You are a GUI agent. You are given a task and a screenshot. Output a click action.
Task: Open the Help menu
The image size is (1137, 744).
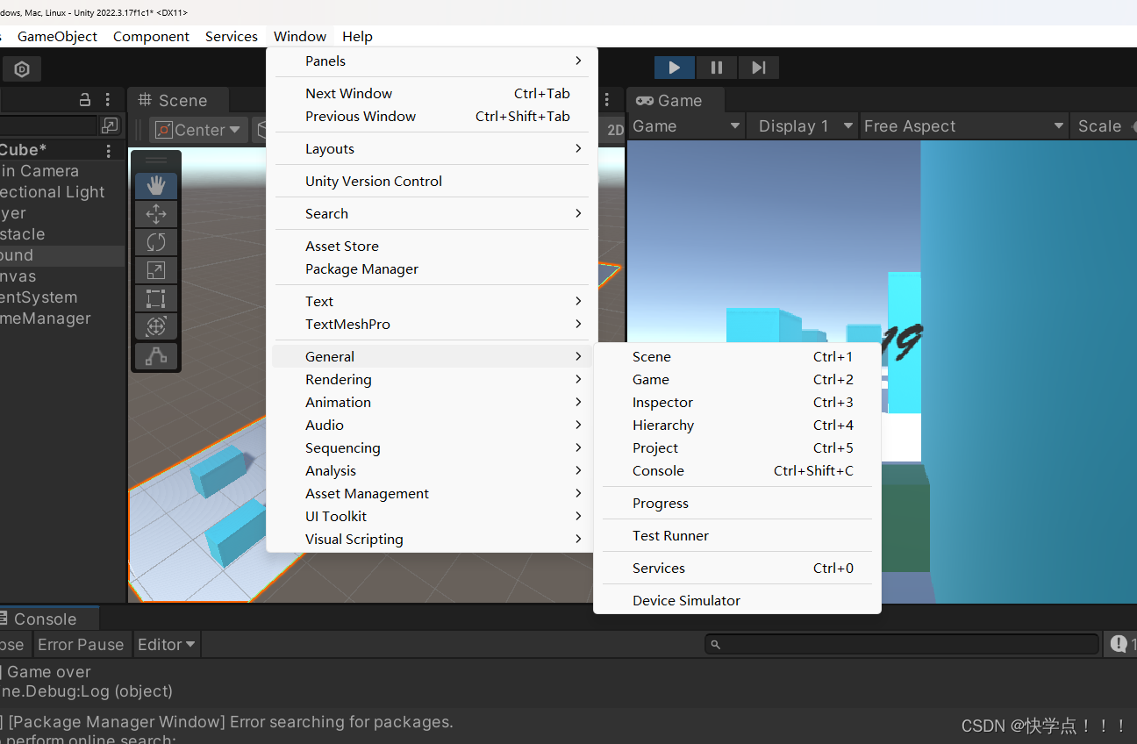coord(357,36)
